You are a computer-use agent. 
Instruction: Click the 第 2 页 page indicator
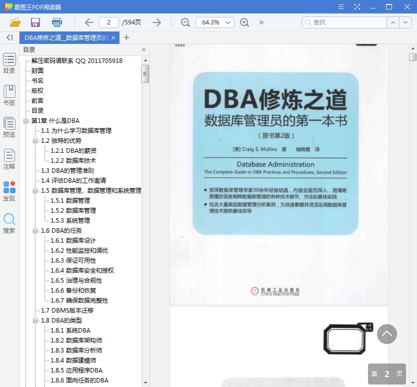point(387,374)
